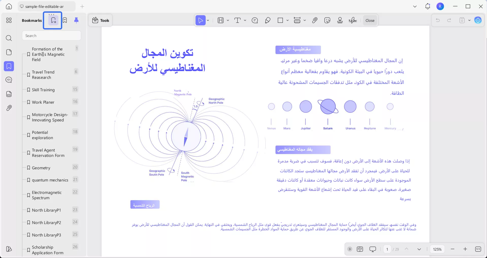The image size is (487, 258).
Task: Open the sample-file-editable-ar document tab
Action: coord(45,6)
